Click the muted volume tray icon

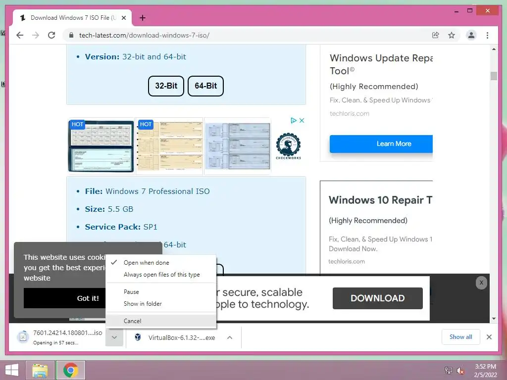[460, 371]
